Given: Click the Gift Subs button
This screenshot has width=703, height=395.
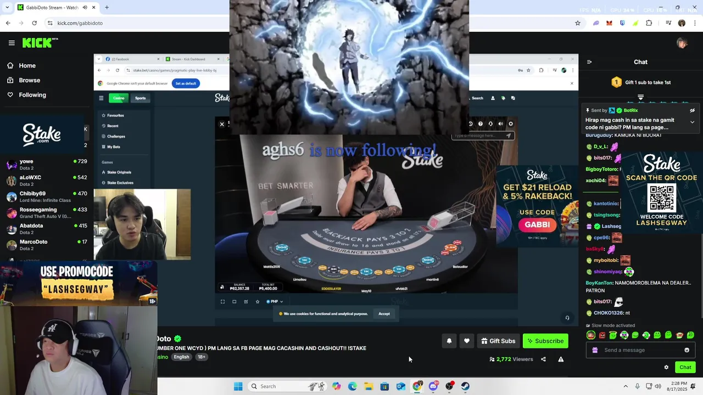Looking at the screenshot, I should click(498, 341).
